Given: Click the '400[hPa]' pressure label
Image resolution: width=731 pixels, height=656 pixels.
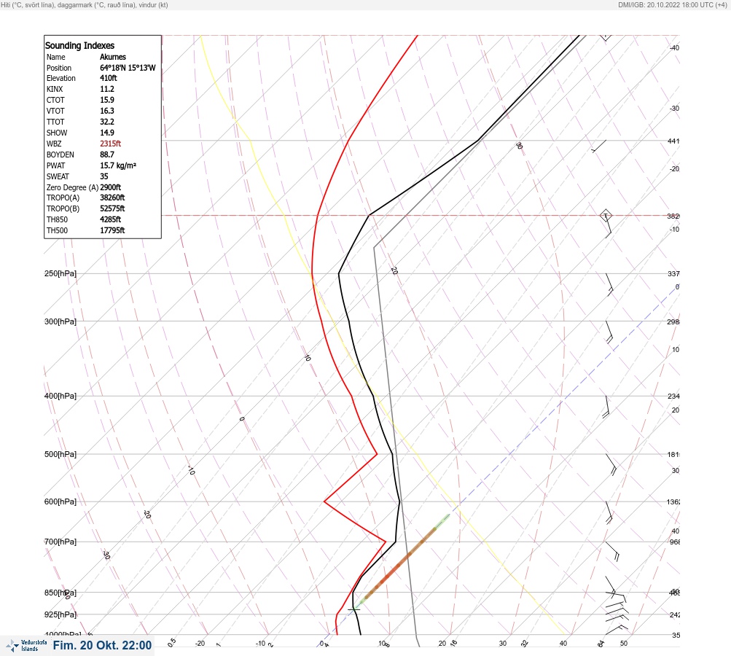Looking at the screenshot, I should 60,396.
